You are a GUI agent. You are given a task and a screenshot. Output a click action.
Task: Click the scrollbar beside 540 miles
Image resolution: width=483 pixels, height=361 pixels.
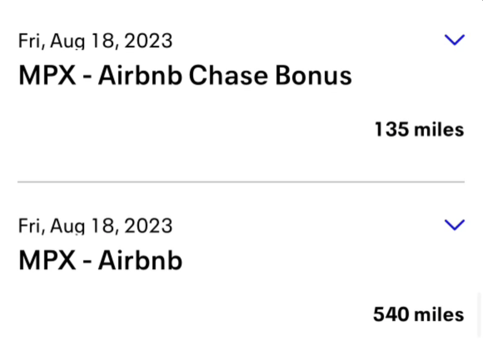click(x=480, y=314)
